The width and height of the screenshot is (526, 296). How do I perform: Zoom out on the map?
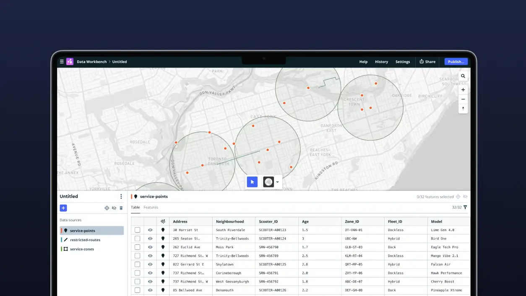pos(463,99)
